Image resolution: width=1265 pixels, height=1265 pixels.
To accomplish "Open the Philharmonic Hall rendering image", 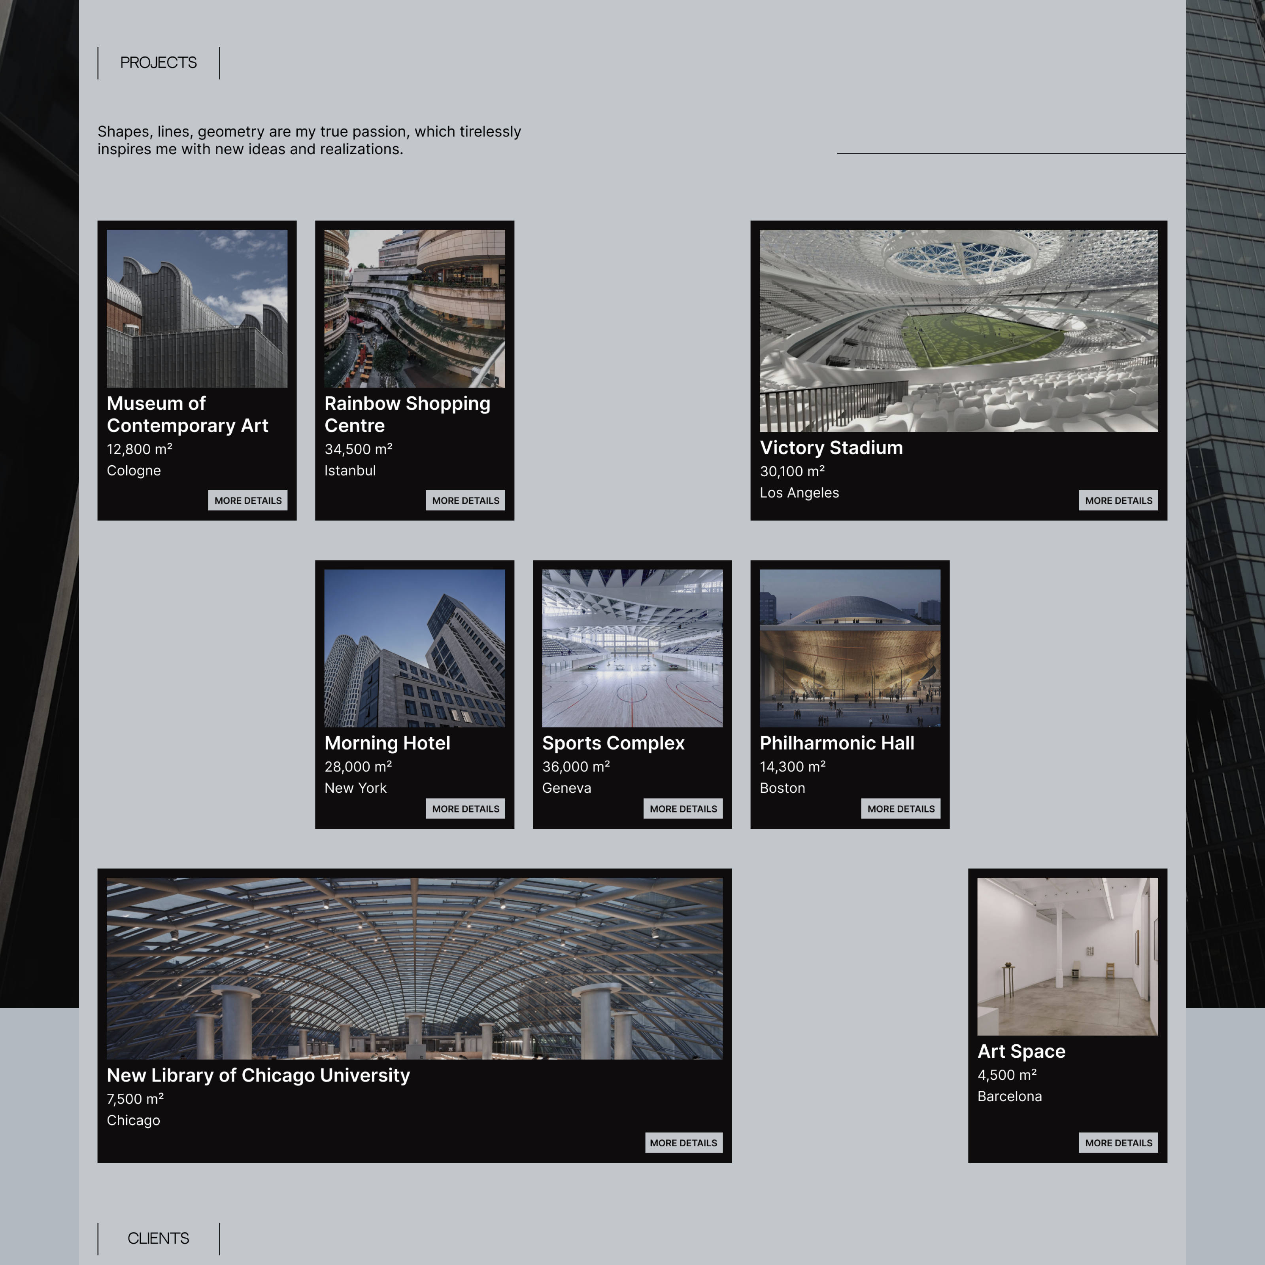I will pos(849,647).
